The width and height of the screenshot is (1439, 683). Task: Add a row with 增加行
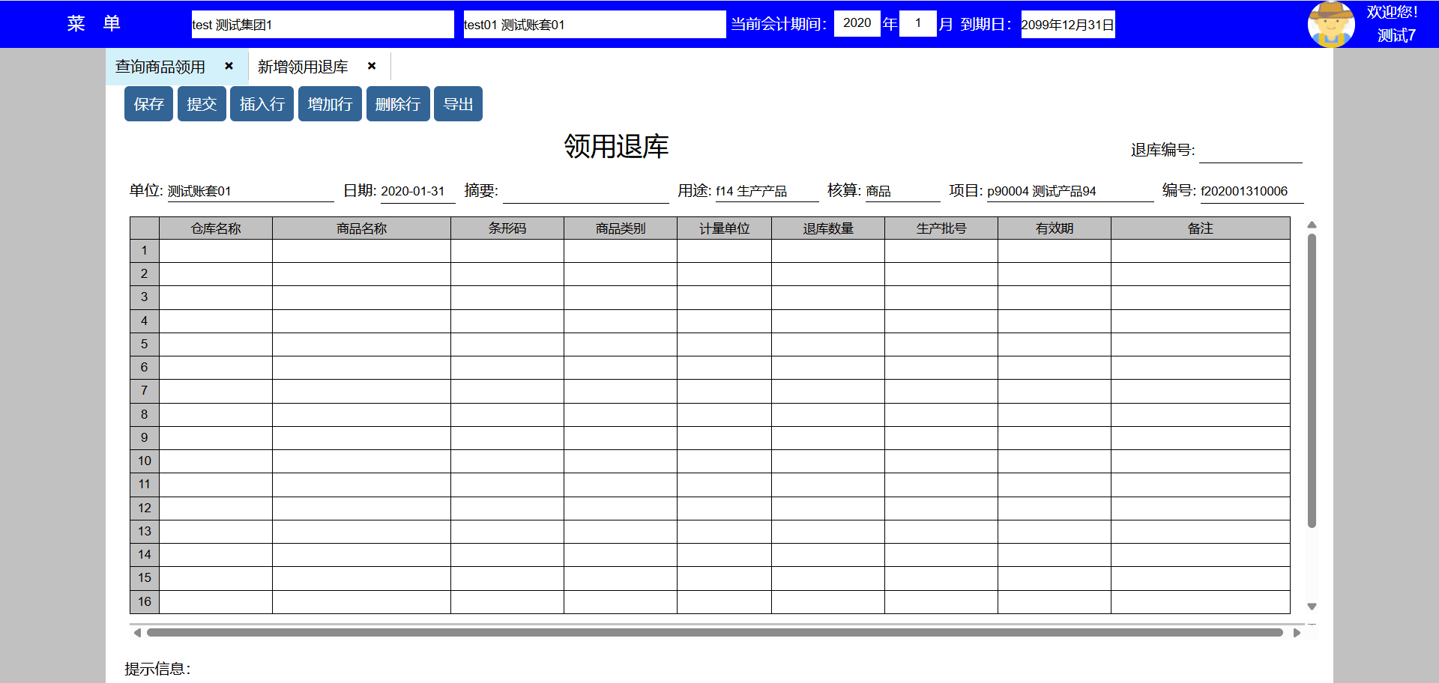point(330,104)
